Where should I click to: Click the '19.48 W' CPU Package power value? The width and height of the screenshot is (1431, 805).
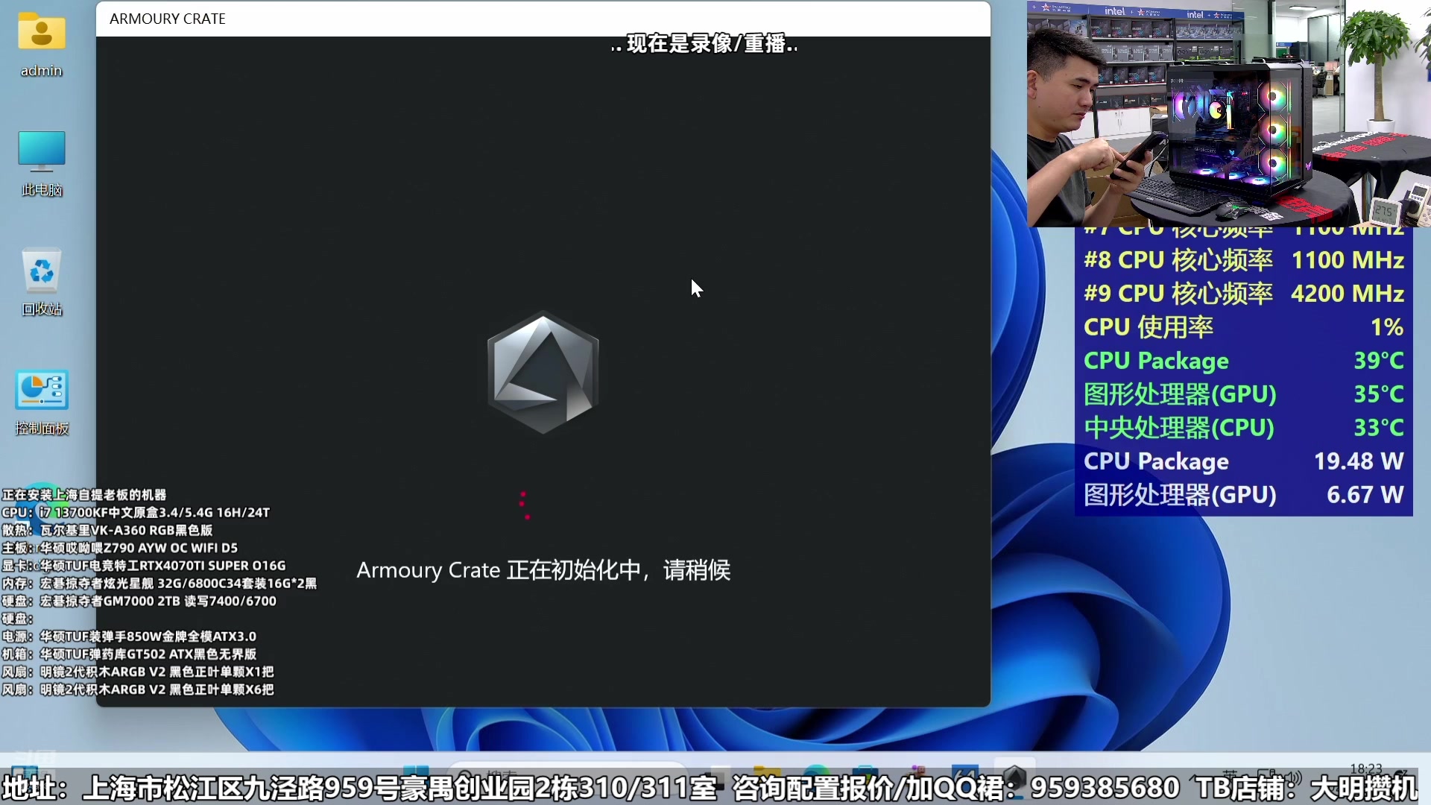1359,461
